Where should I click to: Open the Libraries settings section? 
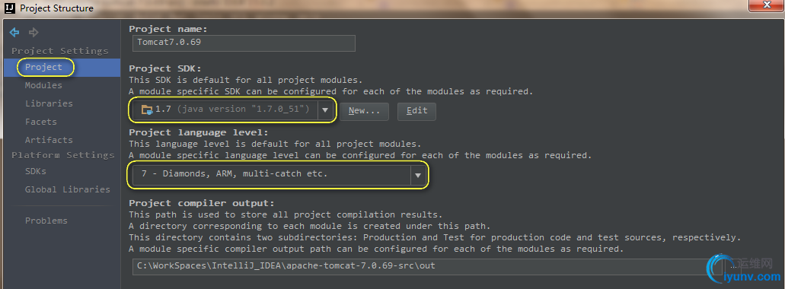tap(49, 103)
